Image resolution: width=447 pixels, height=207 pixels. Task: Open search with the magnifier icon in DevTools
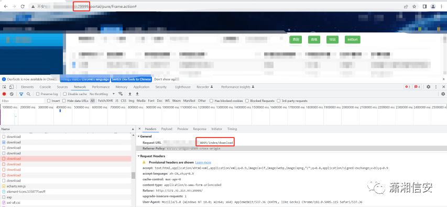28,94
